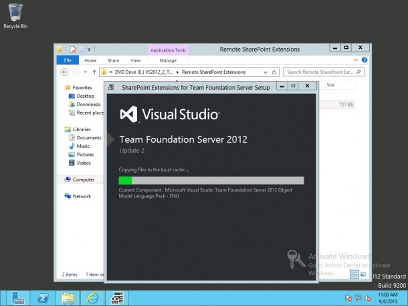Open the Manage ribbon tab
408x306 pixels.
click(168, 60)
